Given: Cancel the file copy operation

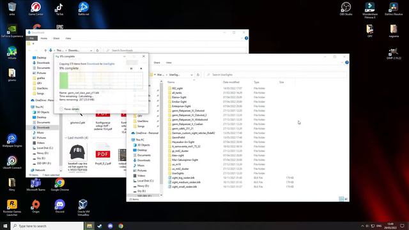Looking at the screenshot, I should click(x=141, y=68).
